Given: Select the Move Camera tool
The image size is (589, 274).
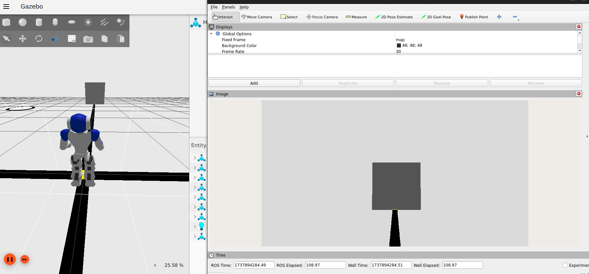Looking at the screenshot, I should click(x=257, y=17).
